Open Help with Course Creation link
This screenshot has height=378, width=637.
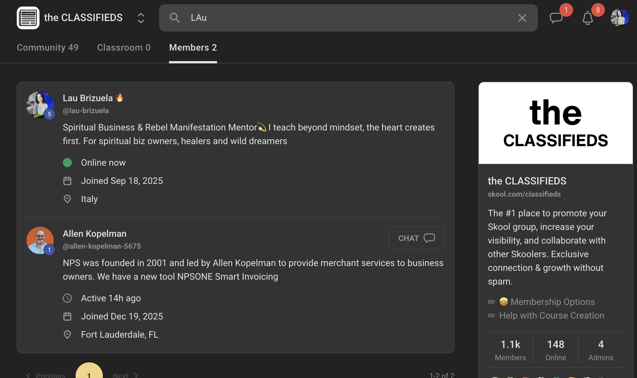click(x=551, y=315)
